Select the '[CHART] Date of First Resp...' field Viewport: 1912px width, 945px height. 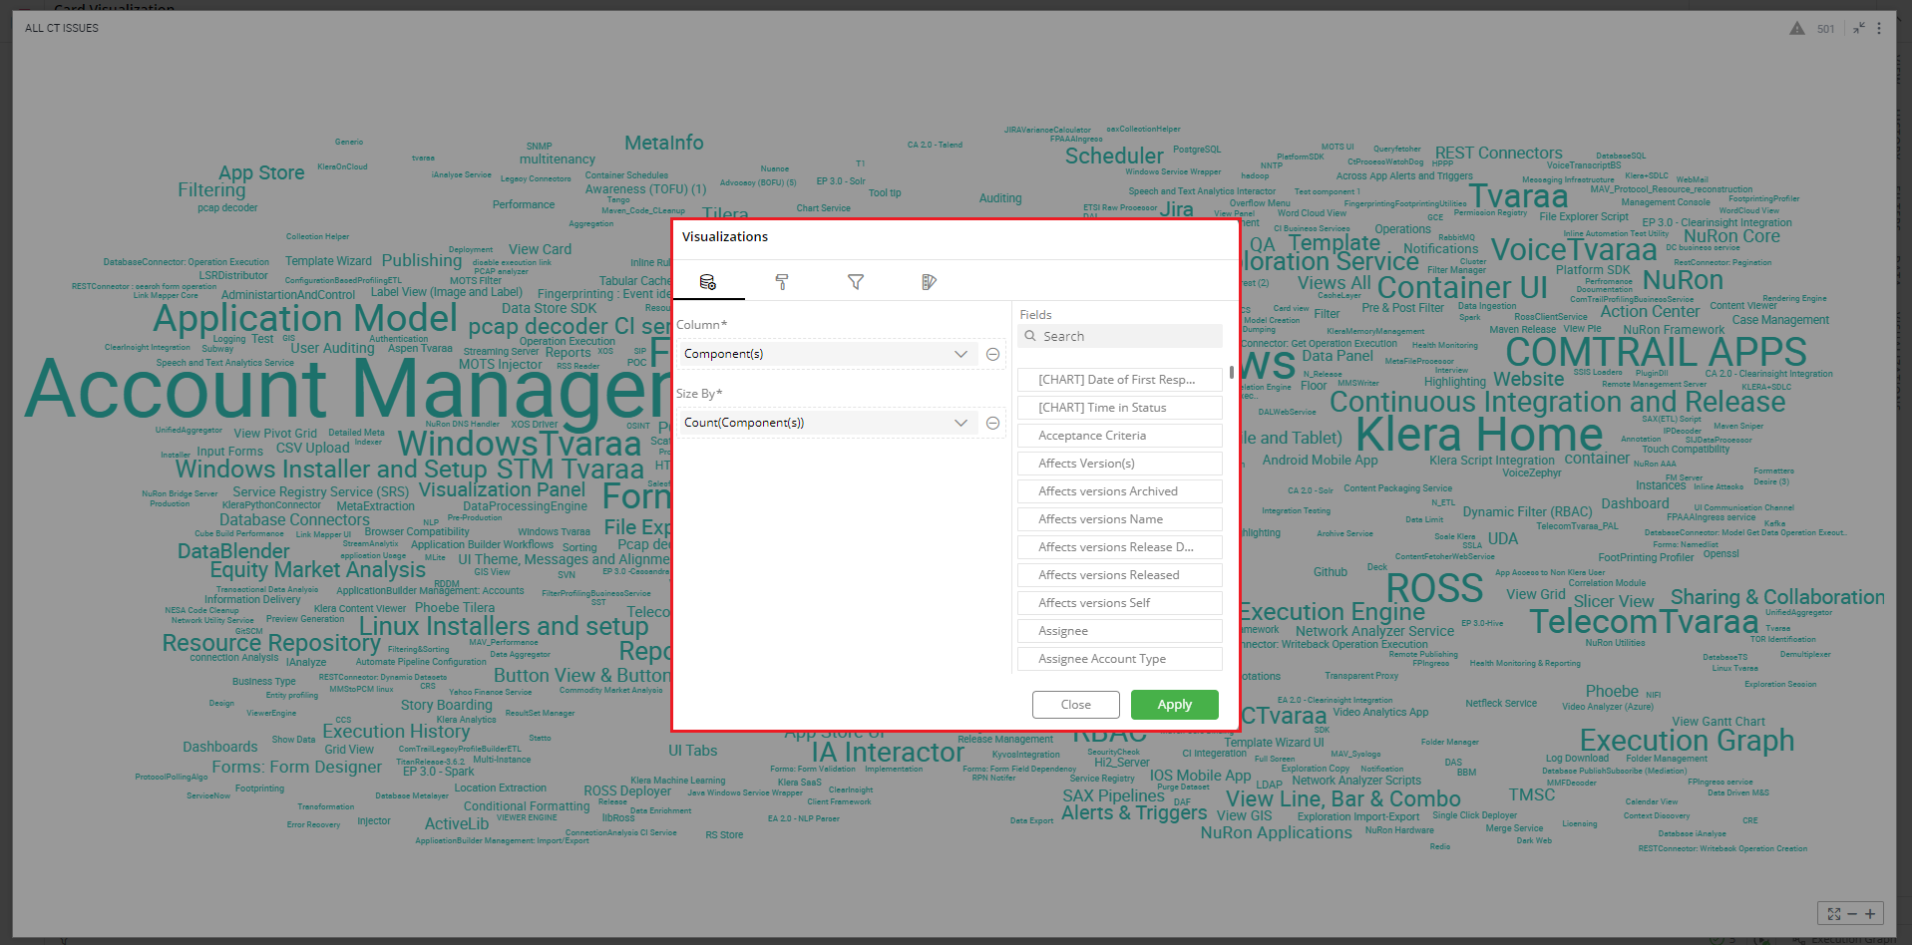click(1120, 380)
